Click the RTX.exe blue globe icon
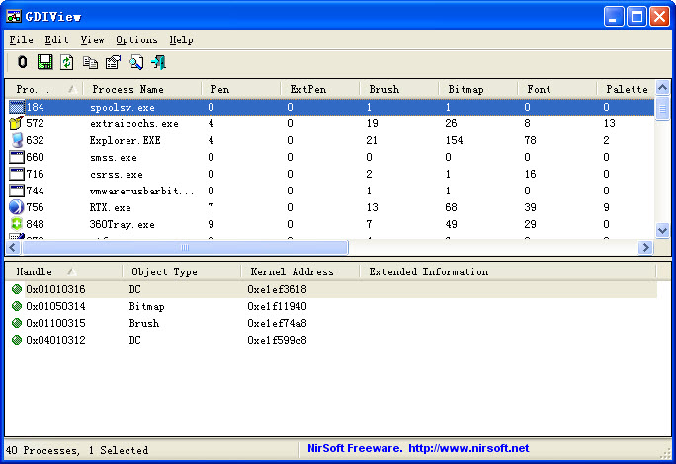Image resolution: width=676 pixels, height=464 pixels. tap(17, 207)
